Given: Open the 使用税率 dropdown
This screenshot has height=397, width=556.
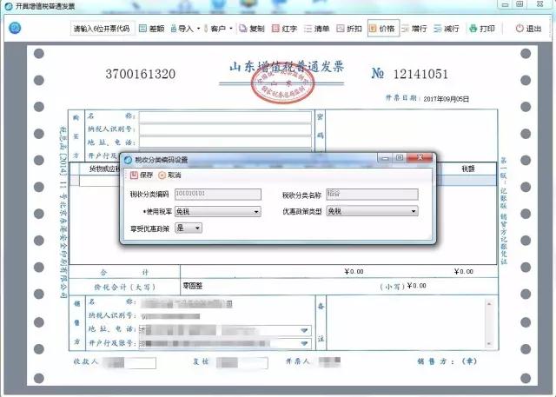Looking at the screenshot, I should tap(218, 212).
